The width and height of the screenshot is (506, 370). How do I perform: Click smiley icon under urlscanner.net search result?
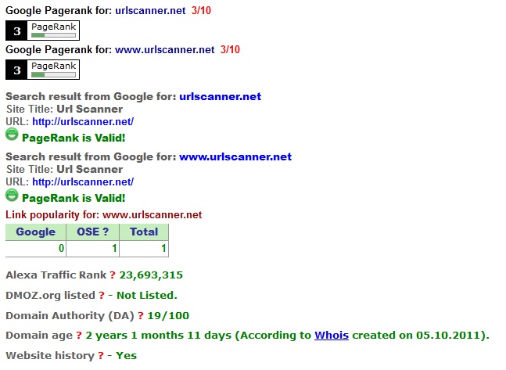click(x=12, y=135)
